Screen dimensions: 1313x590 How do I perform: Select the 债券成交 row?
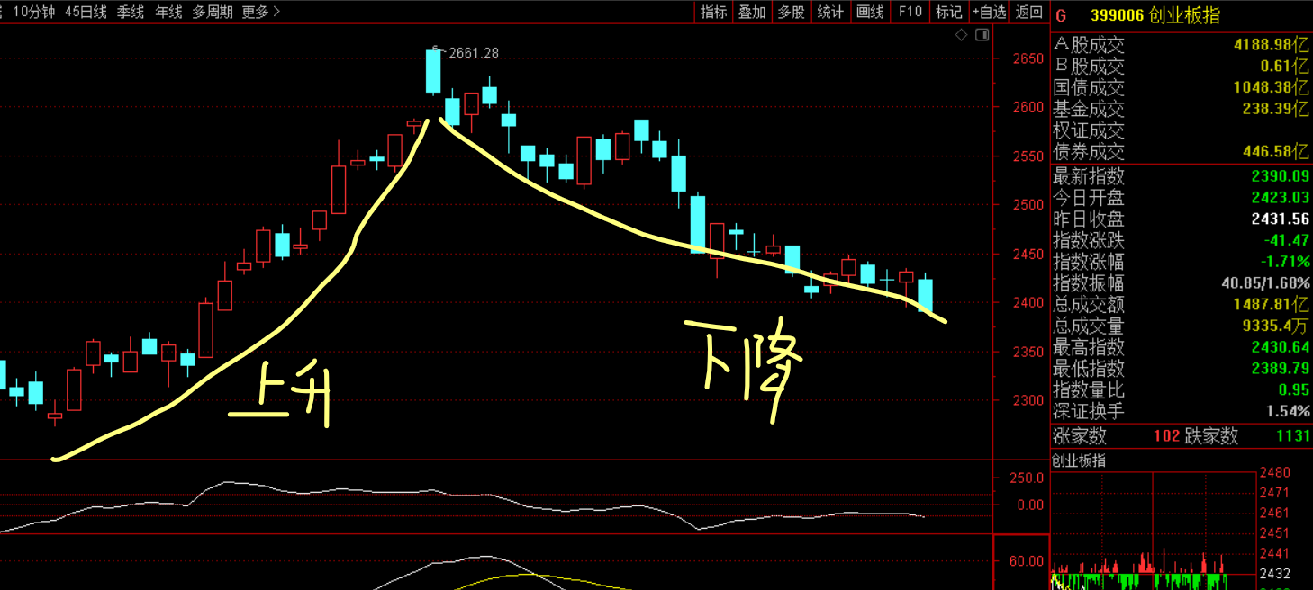1182,151
